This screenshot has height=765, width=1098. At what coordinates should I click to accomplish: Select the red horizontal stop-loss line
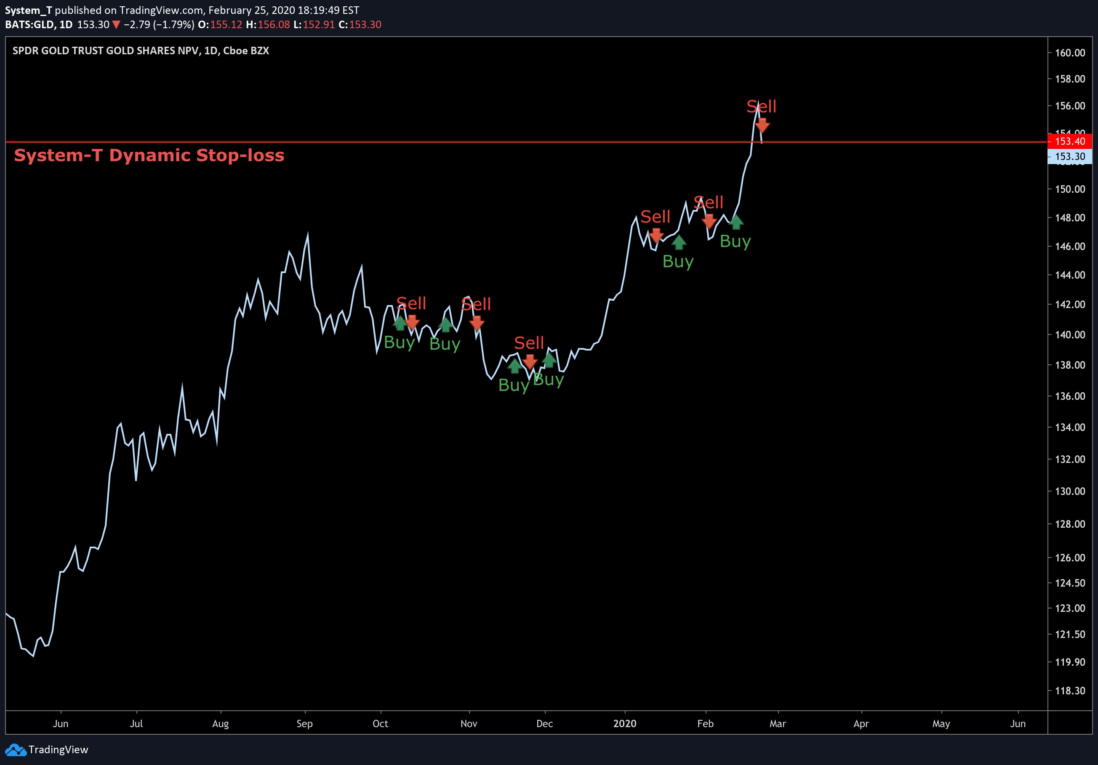point(526,142)
